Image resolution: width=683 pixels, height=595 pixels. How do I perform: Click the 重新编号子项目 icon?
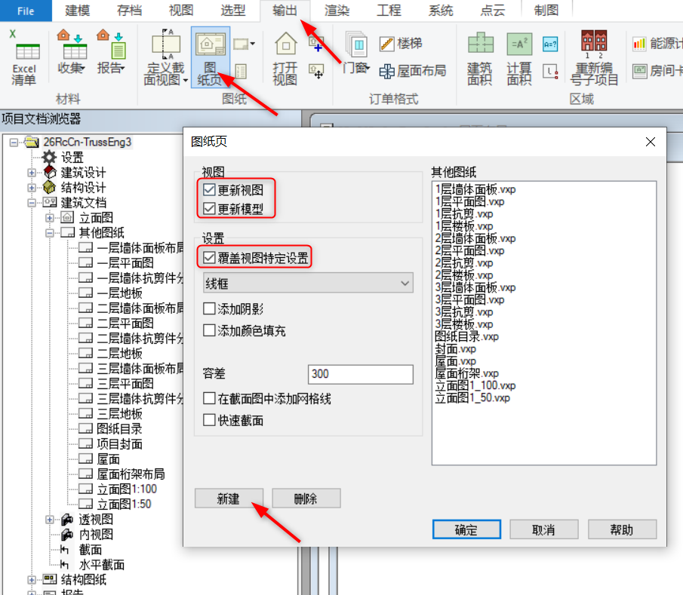pyautogui.click(x=594, y=57)
